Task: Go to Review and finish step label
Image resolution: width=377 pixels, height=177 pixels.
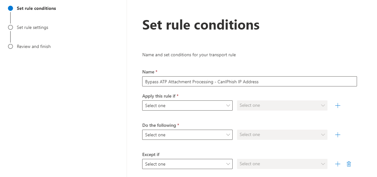Action: pos(34,46)
